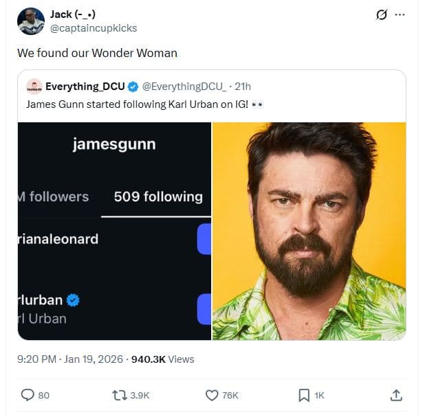Click Everything_DCU verified badge

tap(133, 87)
